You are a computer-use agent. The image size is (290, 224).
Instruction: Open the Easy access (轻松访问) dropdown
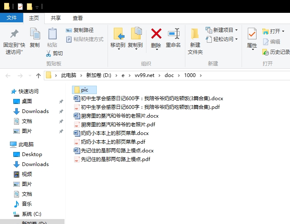tap(222, 39)
